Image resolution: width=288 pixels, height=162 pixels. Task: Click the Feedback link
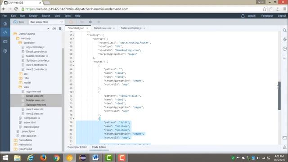point(267,16)
